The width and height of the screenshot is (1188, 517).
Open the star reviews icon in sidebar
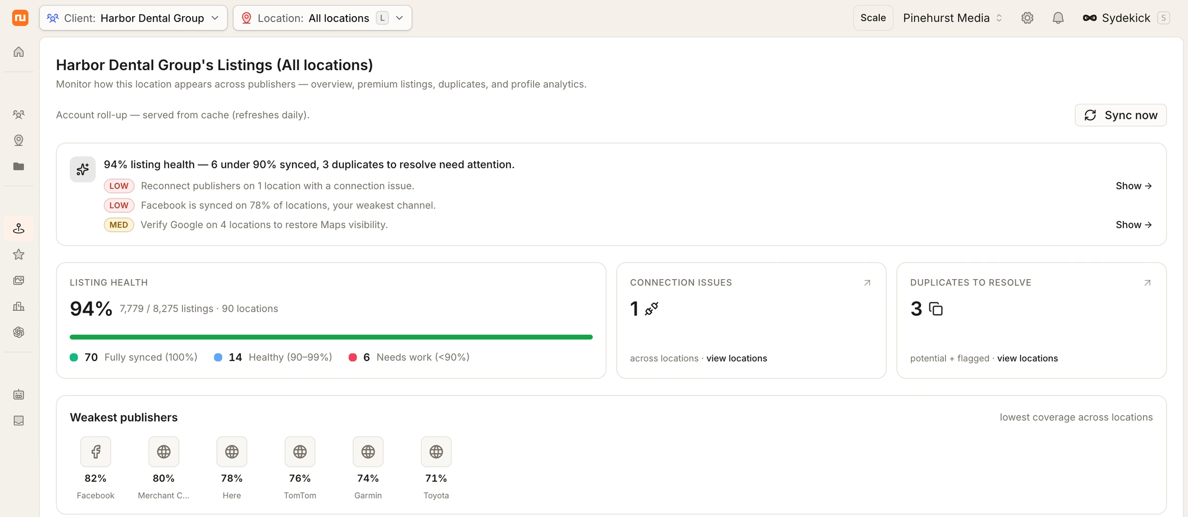click(x=19, y=254)
